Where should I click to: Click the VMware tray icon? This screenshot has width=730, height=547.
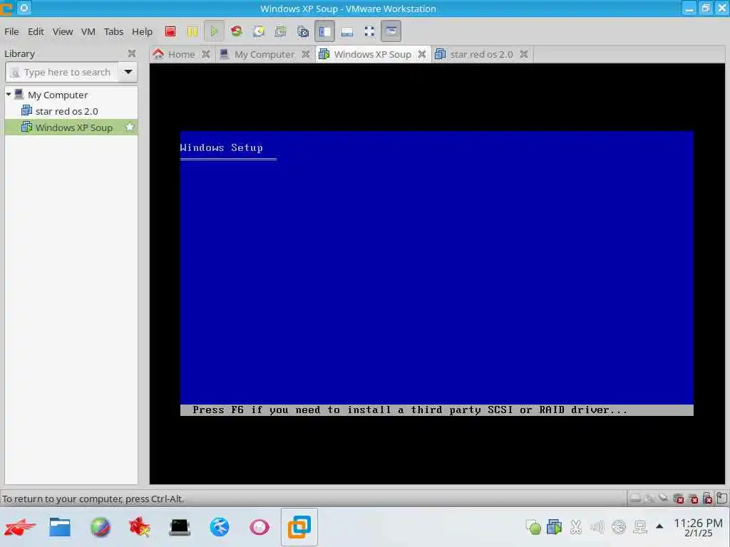(554, 527)
